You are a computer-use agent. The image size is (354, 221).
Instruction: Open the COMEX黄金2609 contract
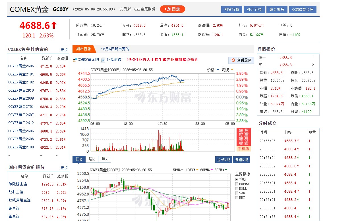21,98
